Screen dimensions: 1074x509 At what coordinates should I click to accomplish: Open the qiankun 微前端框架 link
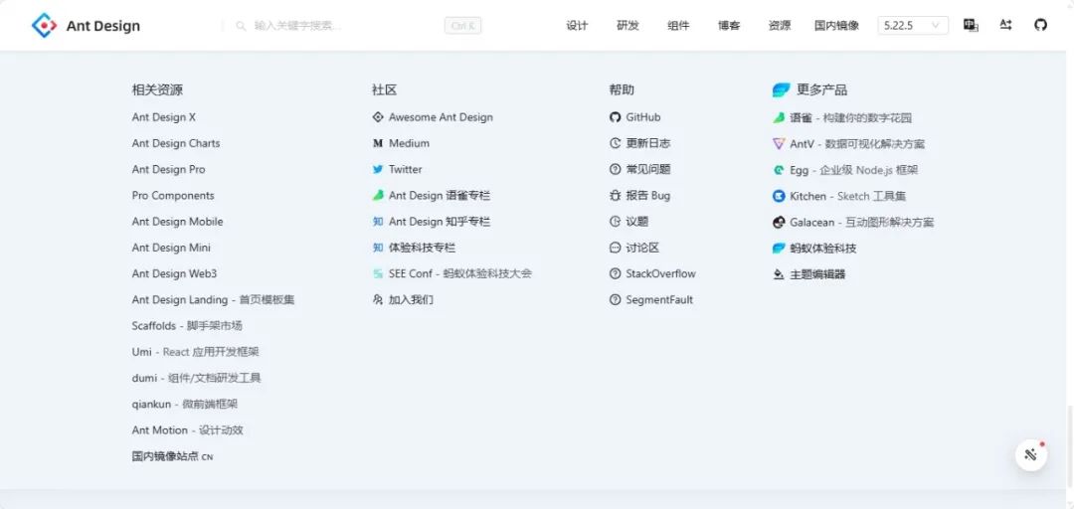click(x=185, y=404)
